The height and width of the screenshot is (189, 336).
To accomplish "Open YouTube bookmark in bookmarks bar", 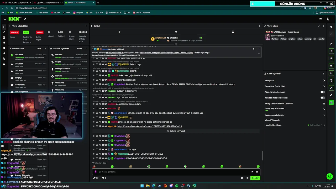I will click(x=55, y=13).
